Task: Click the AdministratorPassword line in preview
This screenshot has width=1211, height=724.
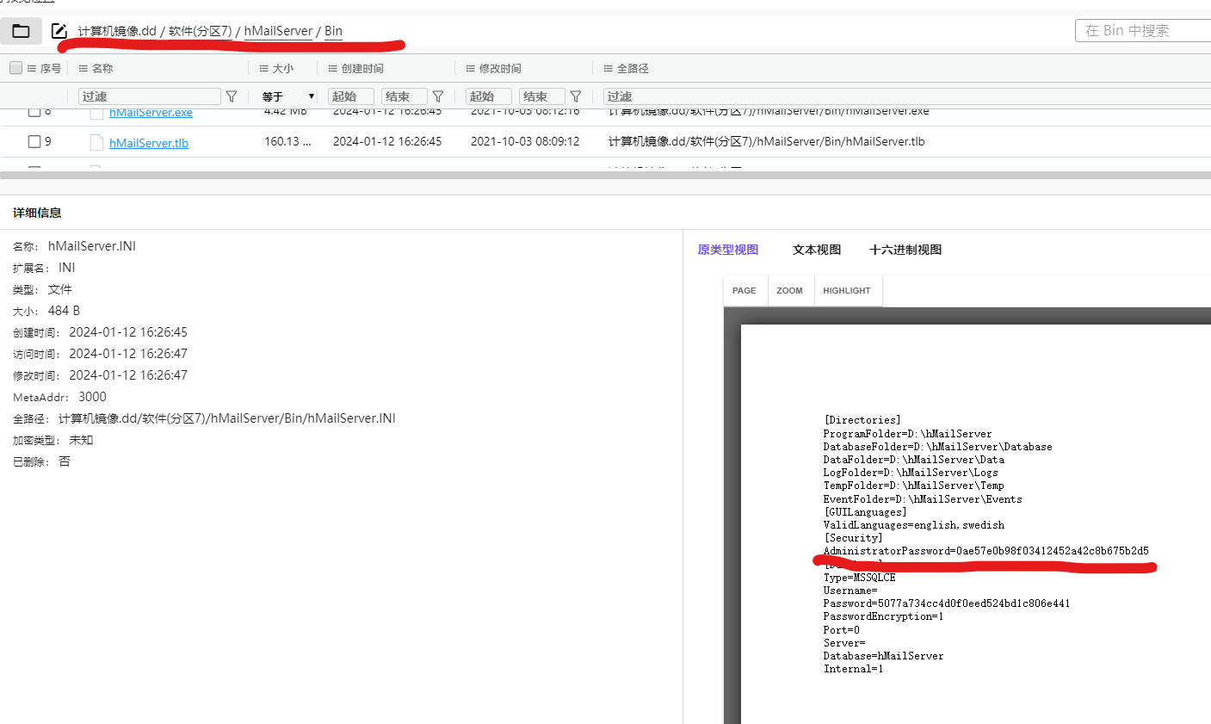Action: [x=985, y=551]
